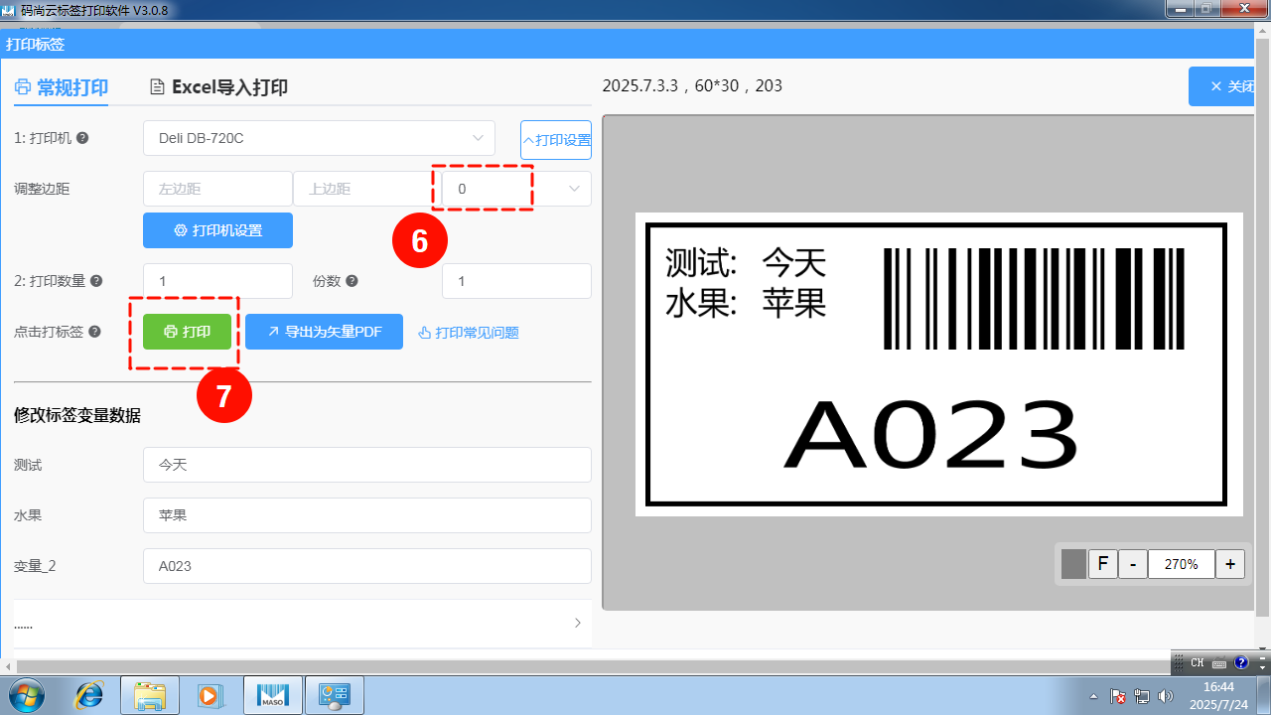
Task: Click the control panel taskbar icon
Action: 334,695
